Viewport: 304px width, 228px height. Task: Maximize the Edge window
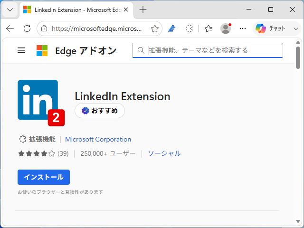(271, 9)
